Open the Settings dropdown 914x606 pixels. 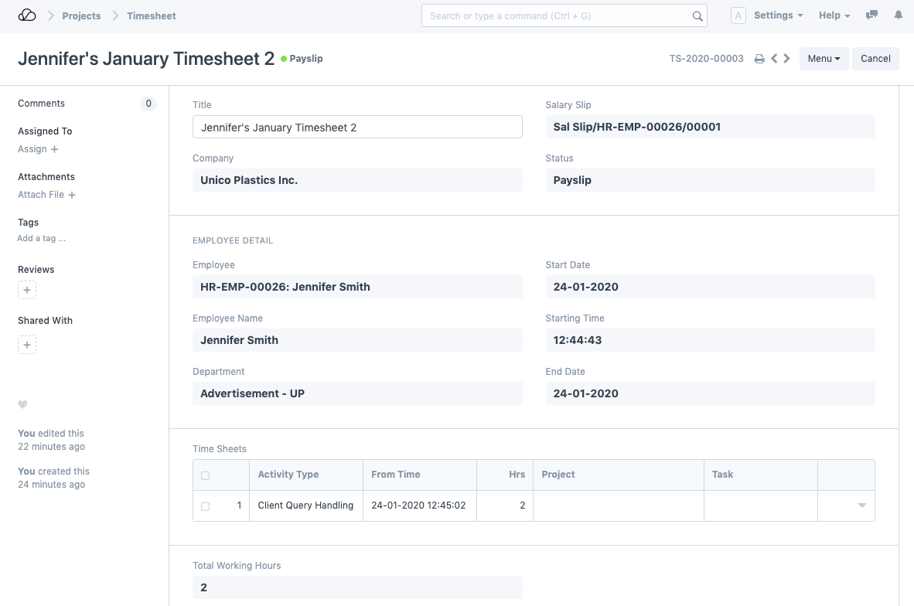click(x=778, y=15)
